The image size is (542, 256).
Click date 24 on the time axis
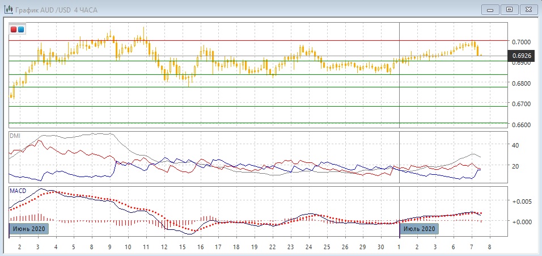(308, 248)
